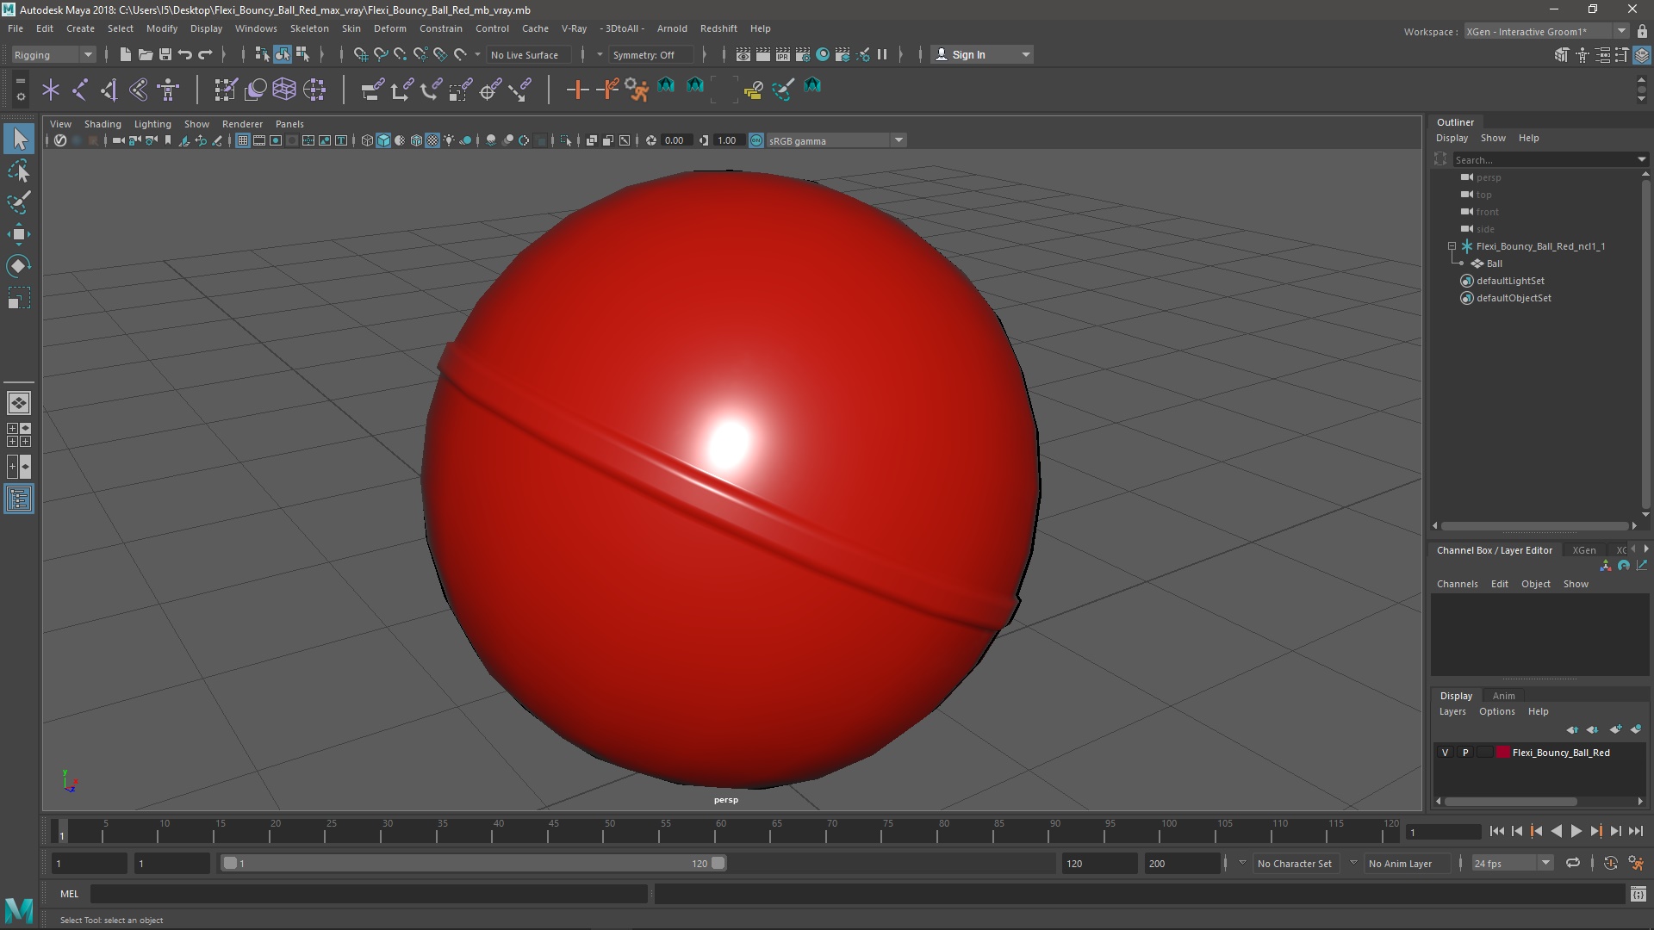Toggle viewport grid display
Image resolution: width=1654 pixels, height=930 pixels.
[243, 140]
